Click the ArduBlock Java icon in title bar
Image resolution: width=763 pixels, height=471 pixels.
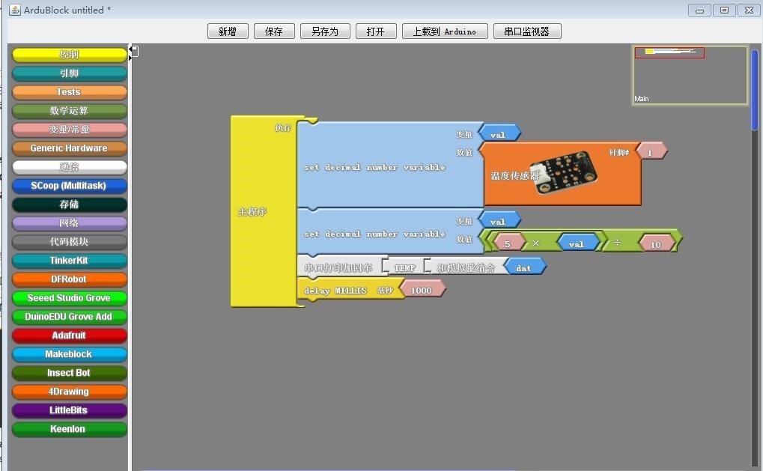(x=15, y=10)
